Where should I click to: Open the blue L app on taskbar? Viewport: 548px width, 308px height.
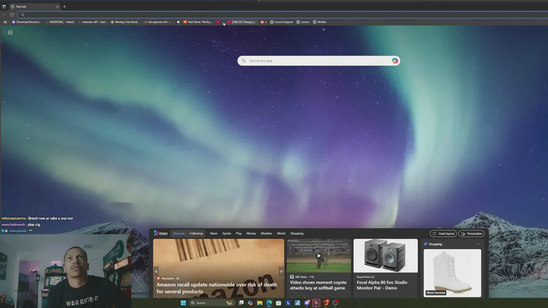(x=288, y=303)
